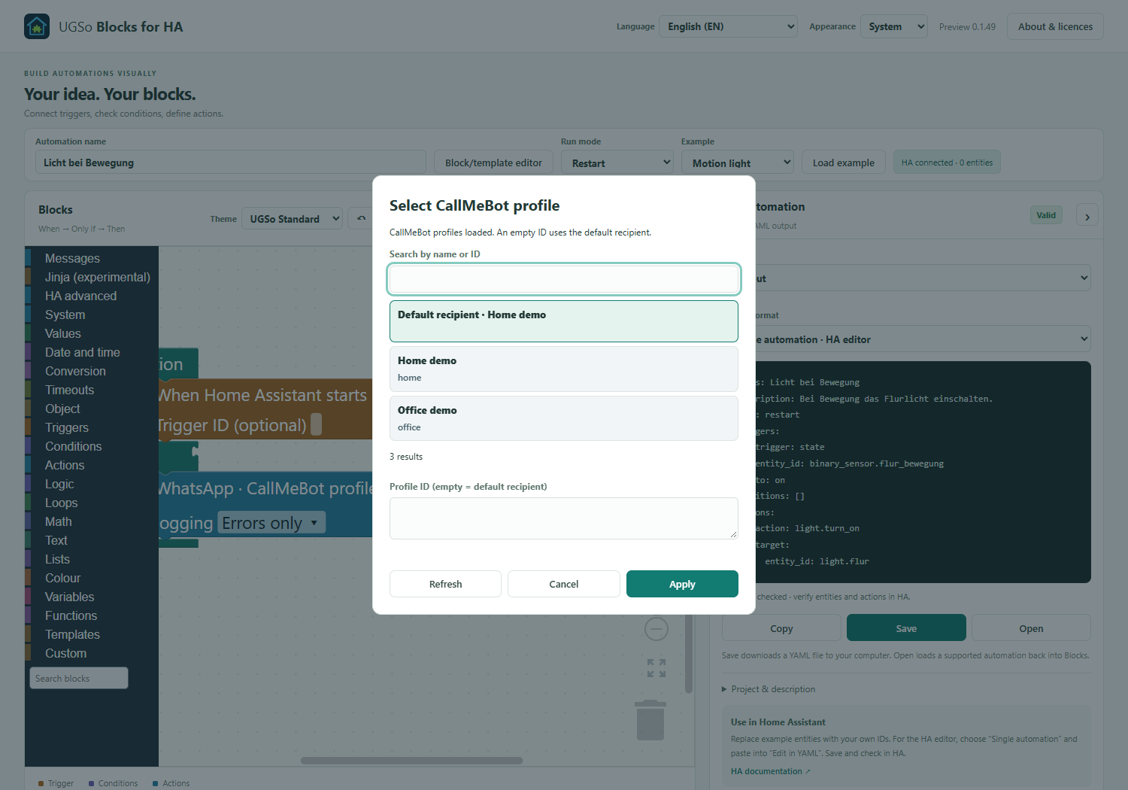
Task: Click the Copy button
Action: pyautogui.click(x=781, y=628)
